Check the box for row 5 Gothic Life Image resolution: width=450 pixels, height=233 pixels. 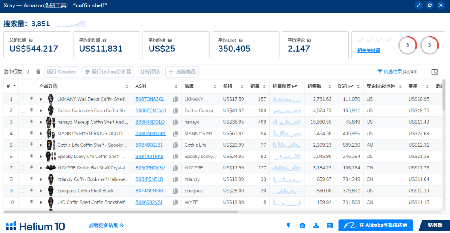[x=23, y=145]
